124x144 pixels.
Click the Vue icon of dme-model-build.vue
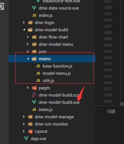click(34, 102)
